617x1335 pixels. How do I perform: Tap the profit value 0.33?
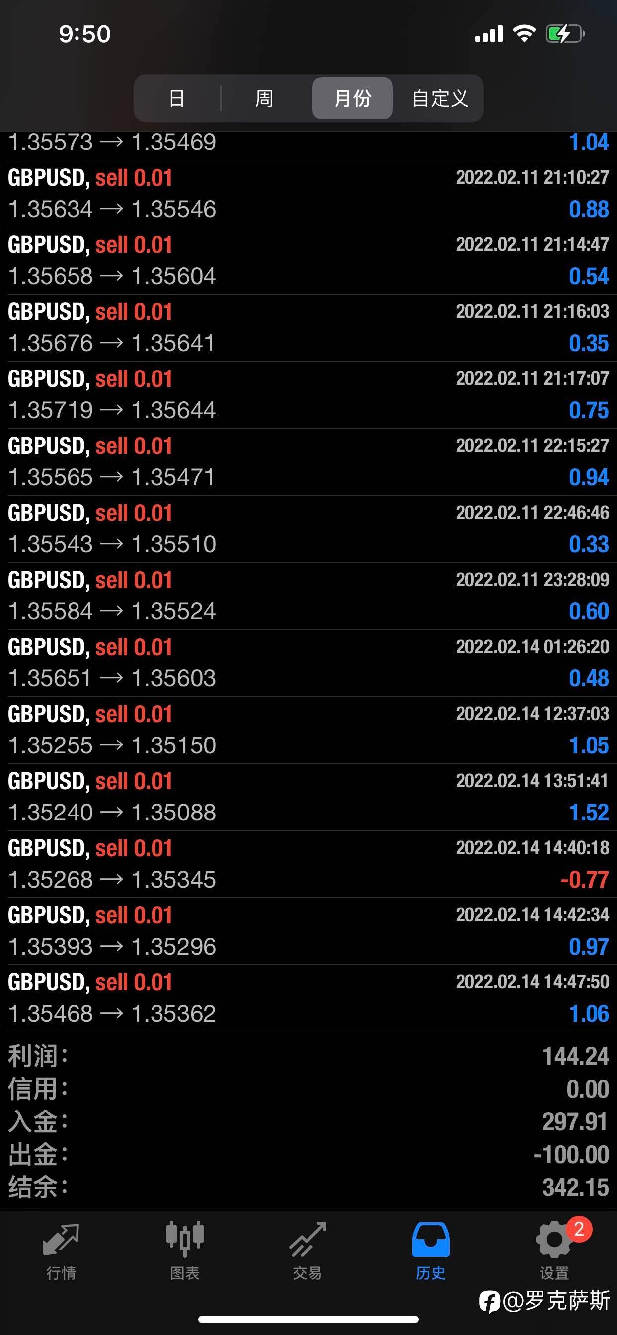pyautogui.click(x=589, y=544)
